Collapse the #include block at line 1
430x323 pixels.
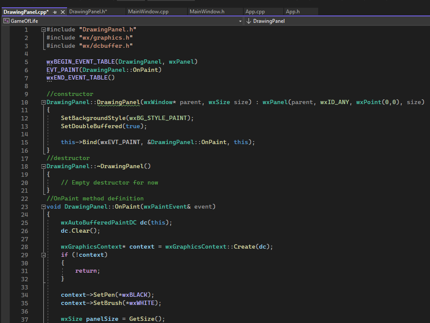[43, 30]
